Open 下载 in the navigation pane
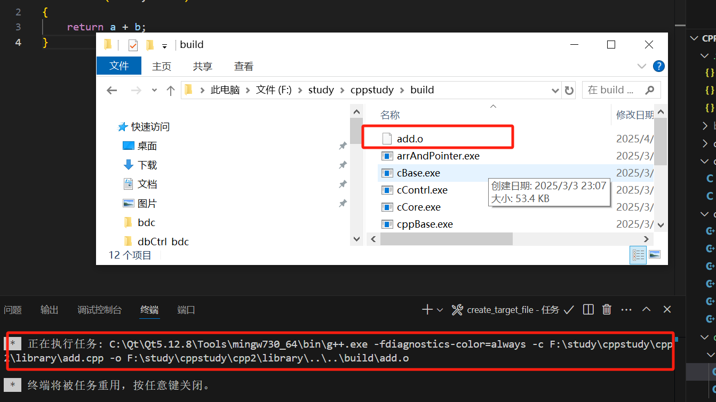 [140, 165]
